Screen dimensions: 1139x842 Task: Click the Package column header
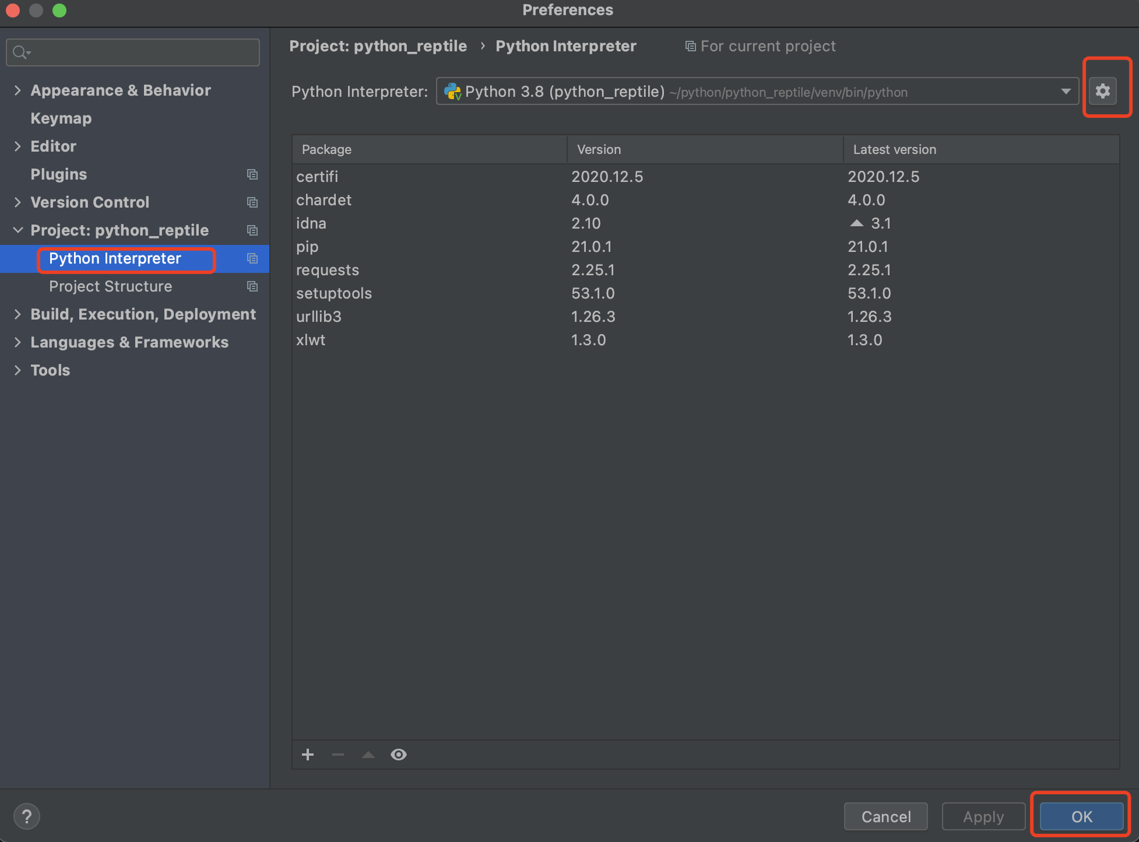click(430, 149)
